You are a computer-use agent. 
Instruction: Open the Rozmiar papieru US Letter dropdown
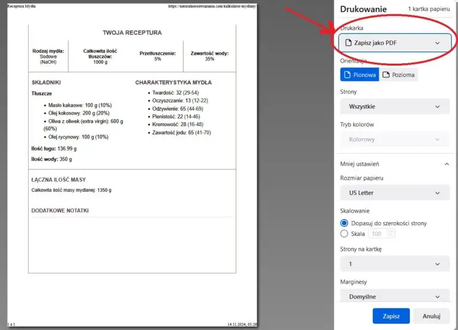[x=395, y=193]
